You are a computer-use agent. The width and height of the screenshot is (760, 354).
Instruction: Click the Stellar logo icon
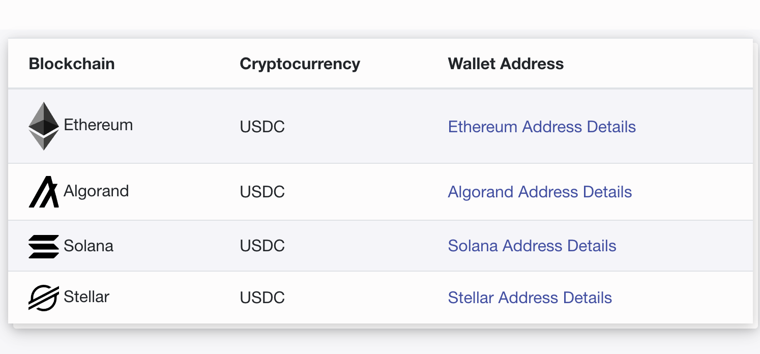click(44, 298)
